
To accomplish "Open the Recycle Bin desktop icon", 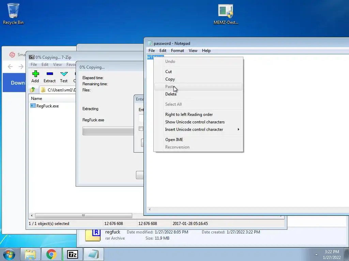I will [x=13, y=13].
